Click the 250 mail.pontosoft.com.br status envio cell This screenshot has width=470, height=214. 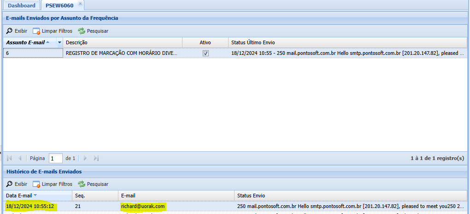351,206
